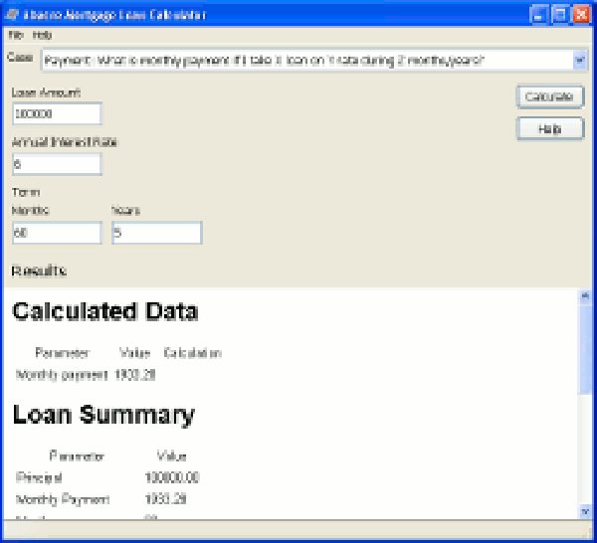Viewport: 597px width, 543px height.
Task: Click the Results label
Action: pos(39,271)
